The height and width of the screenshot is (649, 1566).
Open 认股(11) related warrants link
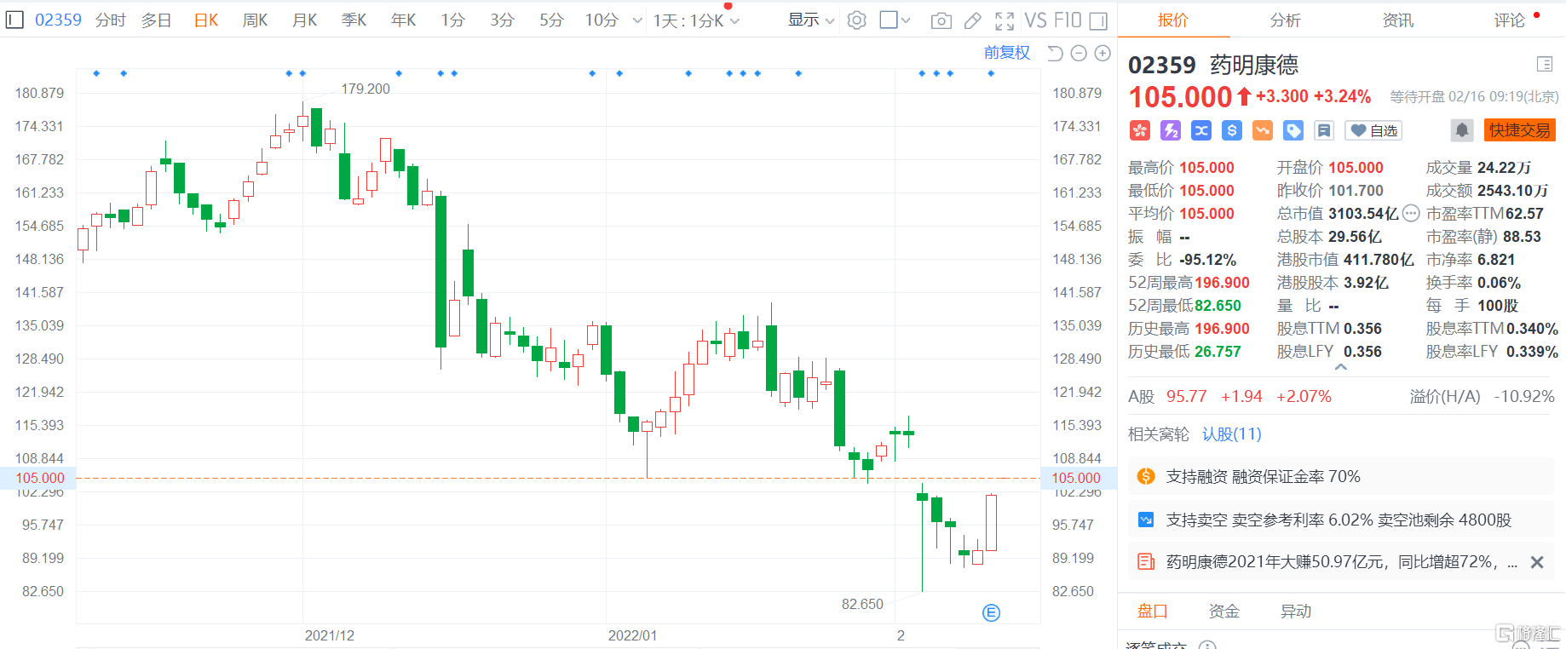(1232, 434)
